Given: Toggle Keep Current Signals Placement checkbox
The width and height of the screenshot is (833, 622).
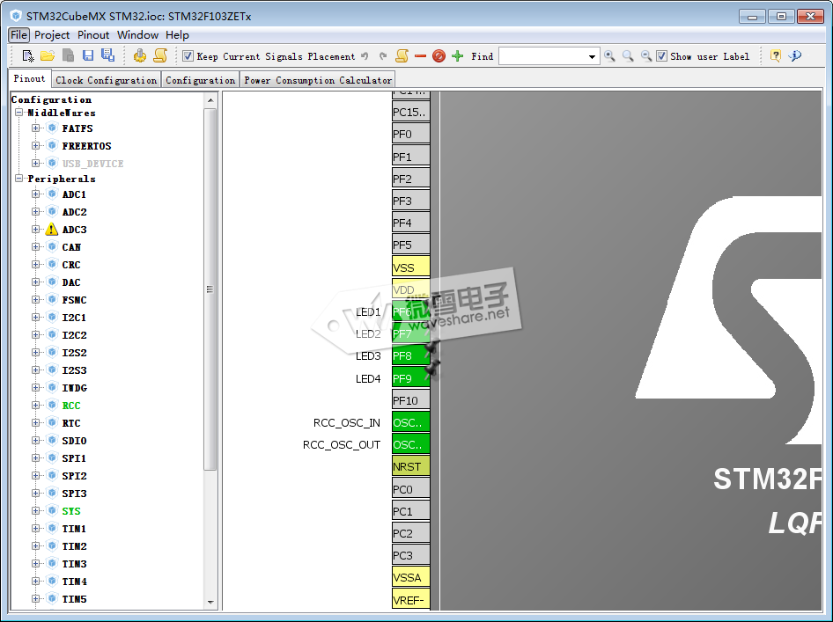Looking at the screenshot, I should (188, 55).
